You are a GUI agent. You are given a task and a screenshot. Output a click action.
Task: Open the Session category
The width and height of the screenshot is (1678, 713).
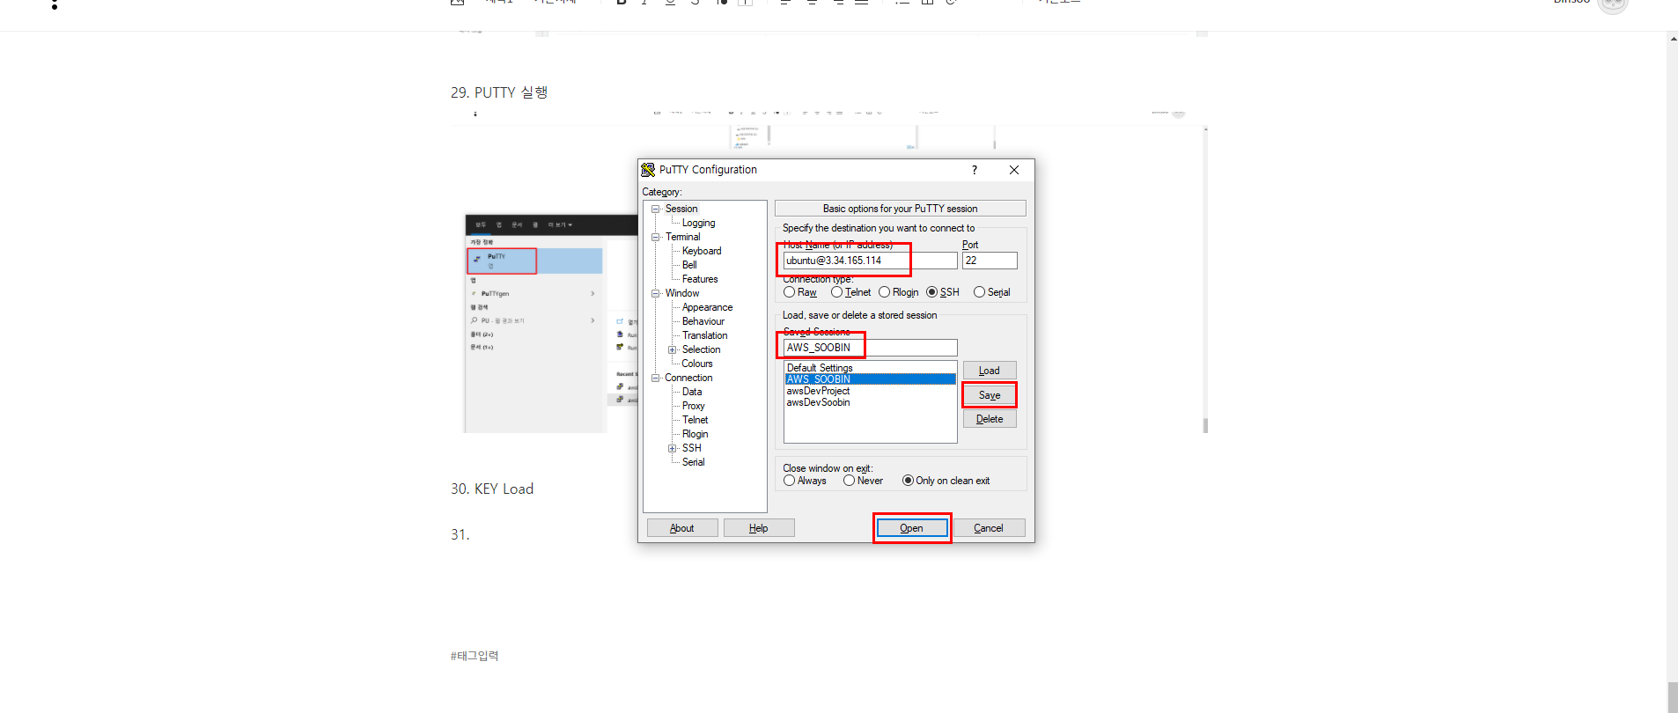point(681,209)
